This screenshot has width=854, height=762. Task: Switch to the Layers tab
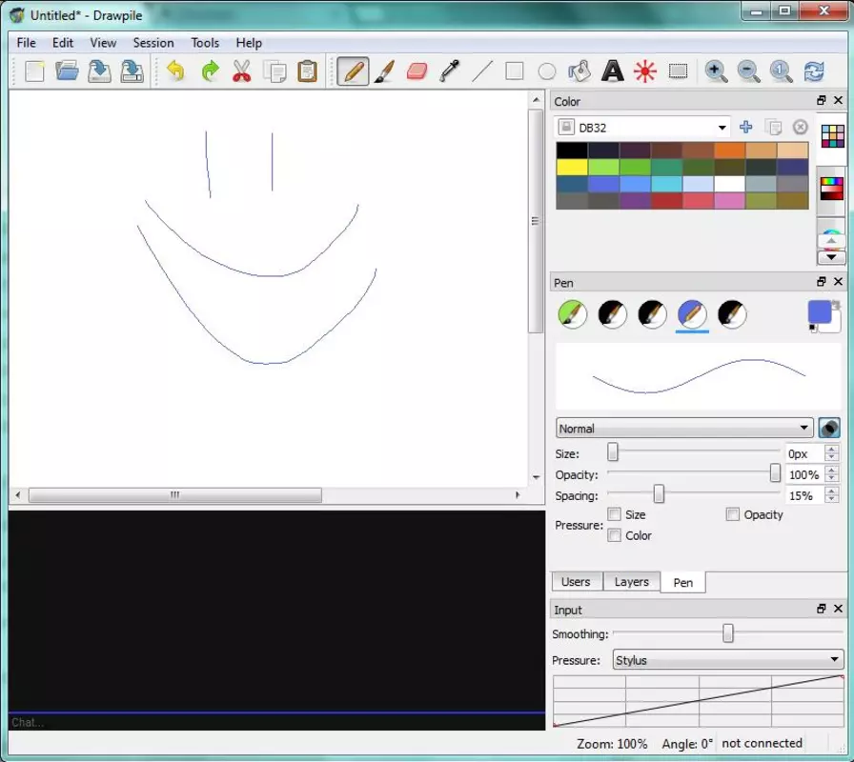pos(632,582)
